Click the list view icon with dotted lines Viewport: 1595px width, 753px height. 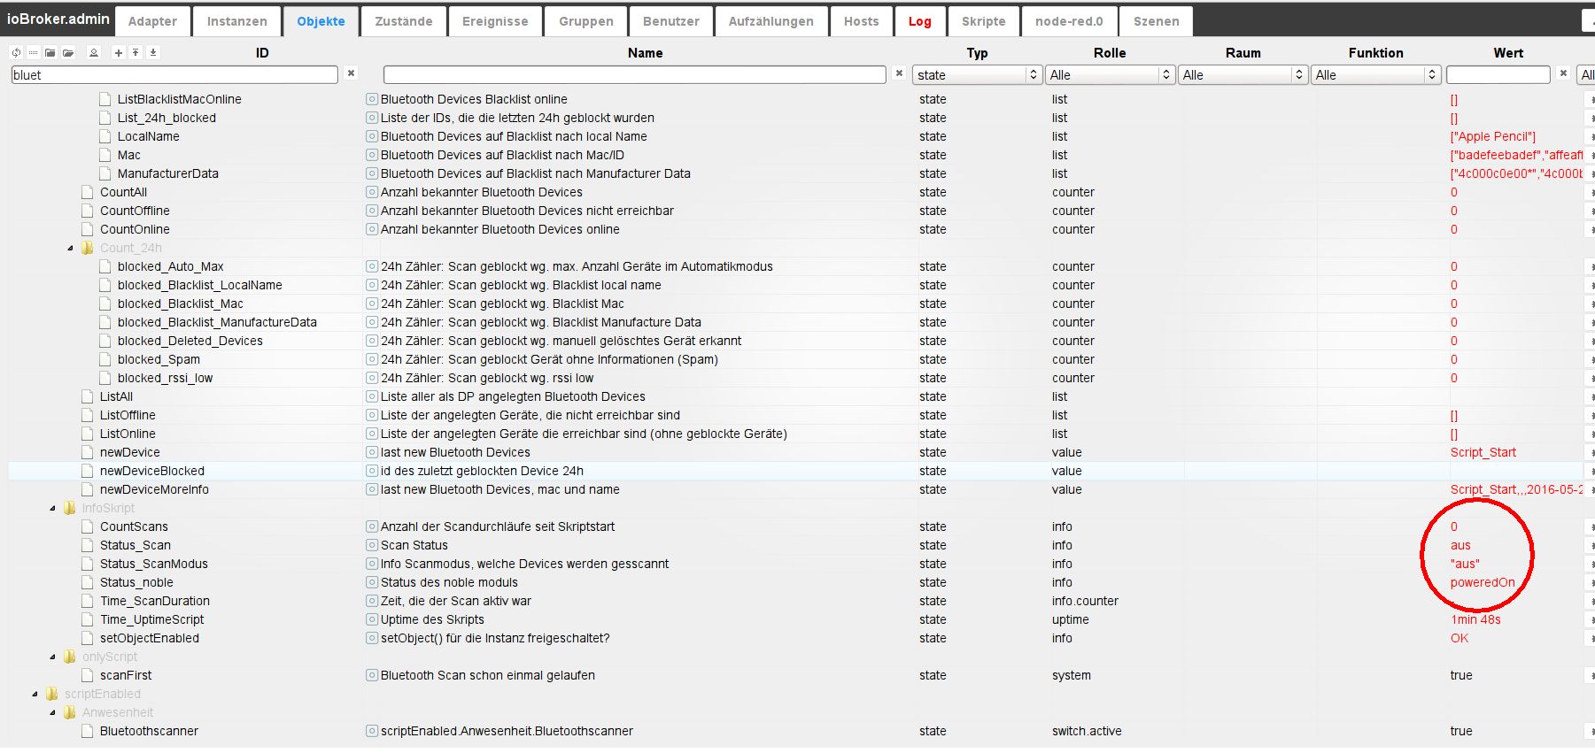[33, 53]
